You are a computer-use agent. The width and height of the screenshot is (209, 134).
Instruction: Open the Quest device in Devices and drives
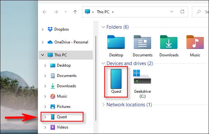pyautogui.click(x=115, y=81)
